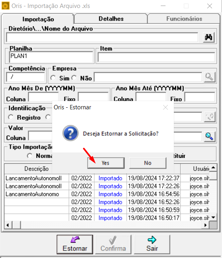Switch to the Detalhes tab
This screenshot has height=258, width=222.
111,19
